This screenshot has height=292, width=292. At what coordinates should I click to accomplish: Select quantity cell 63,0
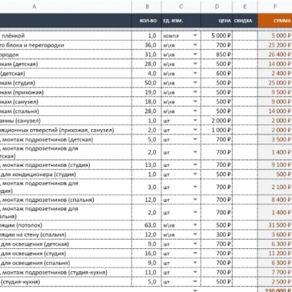pos(147,225)
